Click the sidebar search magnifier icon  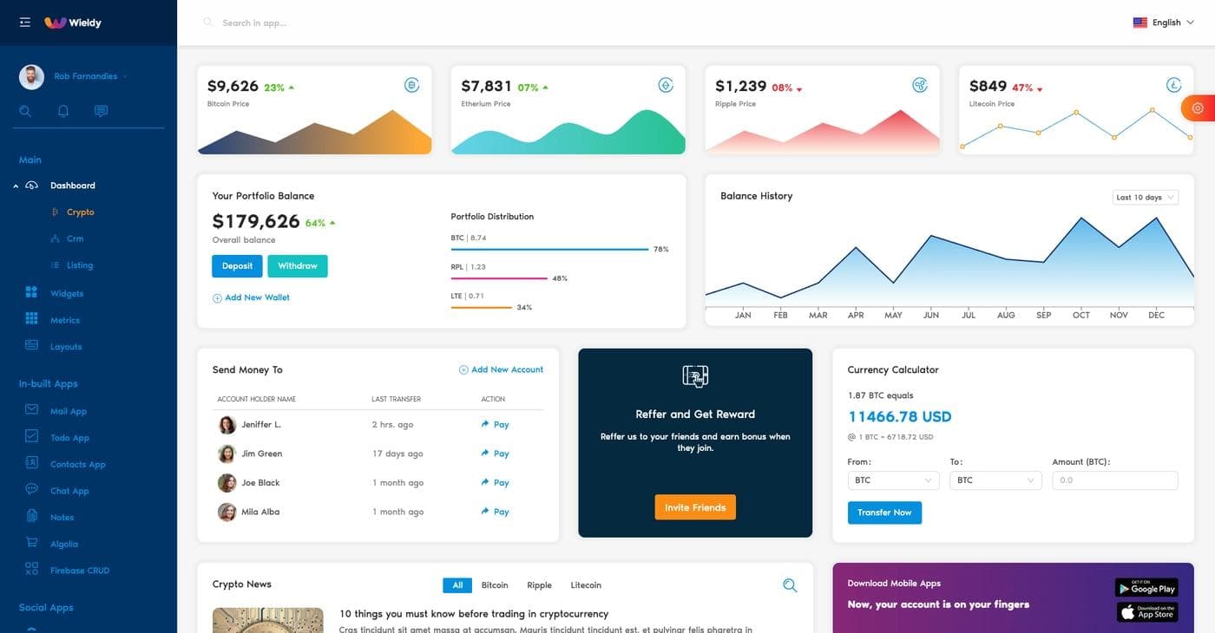25,111
